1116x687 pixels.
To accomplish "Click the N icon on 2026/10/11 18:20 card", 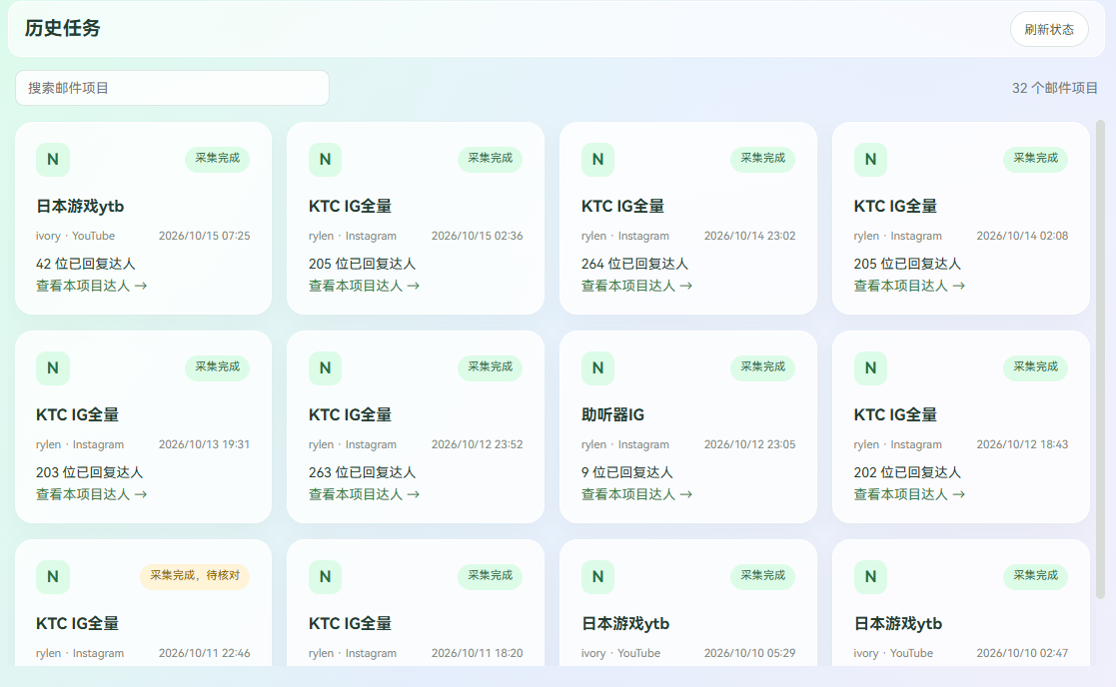I will tap(326, 577).
